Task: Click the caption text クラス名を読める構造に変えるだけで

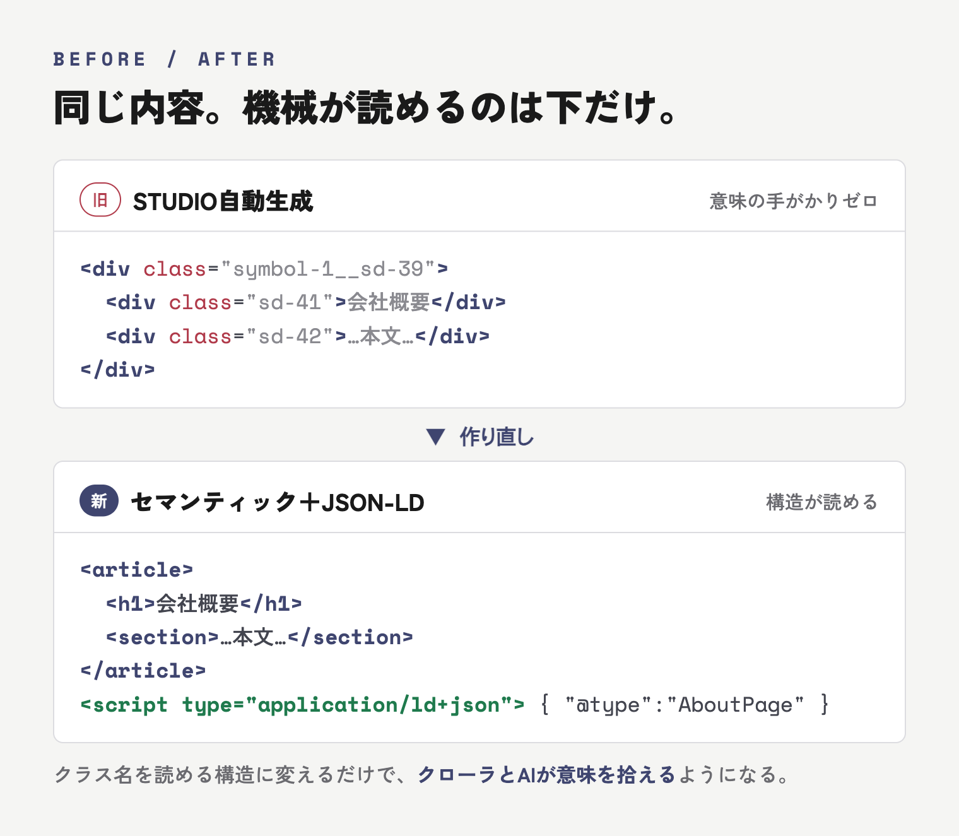Action: pyautogui.click(x=225, y=775)
